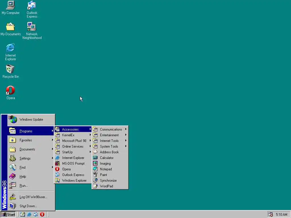Viewport: 291px width, 218px height.
Task: Select the Outlook Express desktop shortcut
Action: click(32, 9)
